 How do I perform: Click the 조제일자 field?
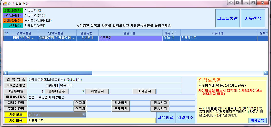[x=169, y=91]
